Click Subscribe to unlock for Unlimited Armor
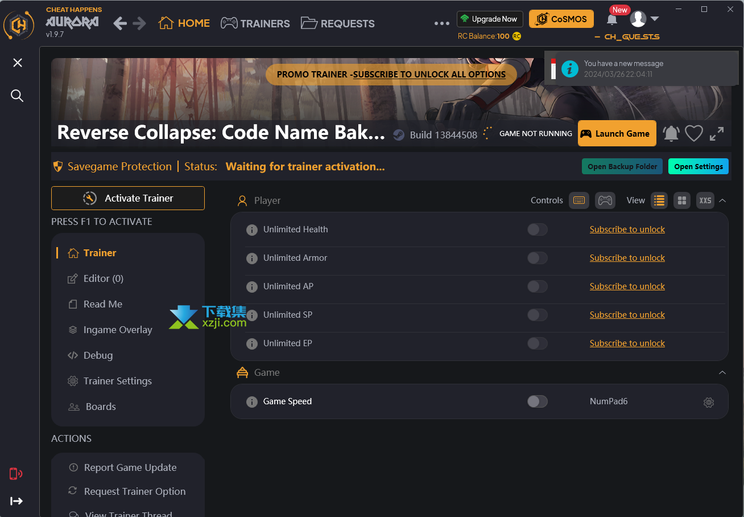Screen dimensions: 744x517 (627, 258)
